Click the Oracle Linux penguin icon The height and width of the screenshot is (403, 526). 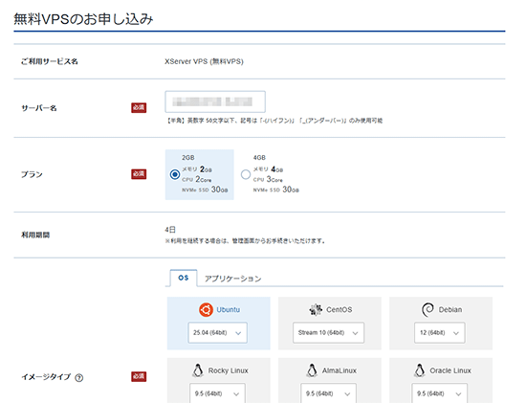tap(419, 370)
